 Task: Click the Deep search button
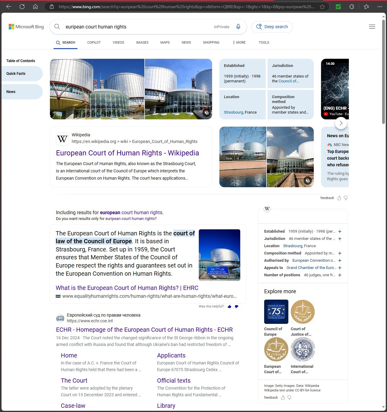[x=272, y=27]
